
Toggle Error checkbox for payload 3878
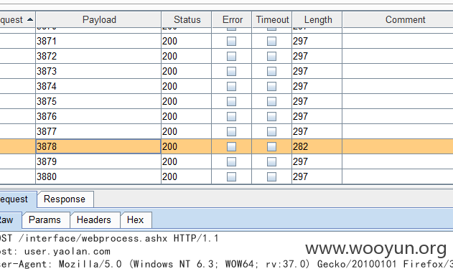(x=231, y=146)
